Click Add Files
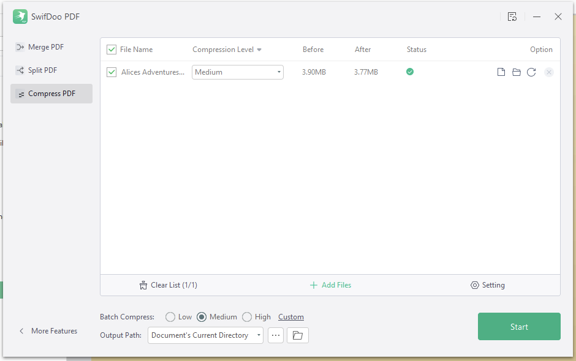This screenshot has width=576, height=361. click(331, 285)
